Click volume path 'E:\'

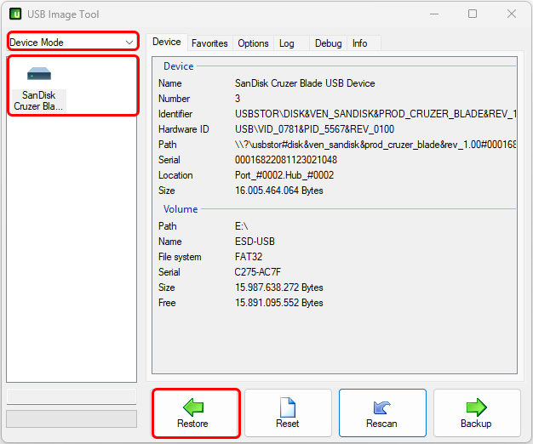(x=241, y=225)
